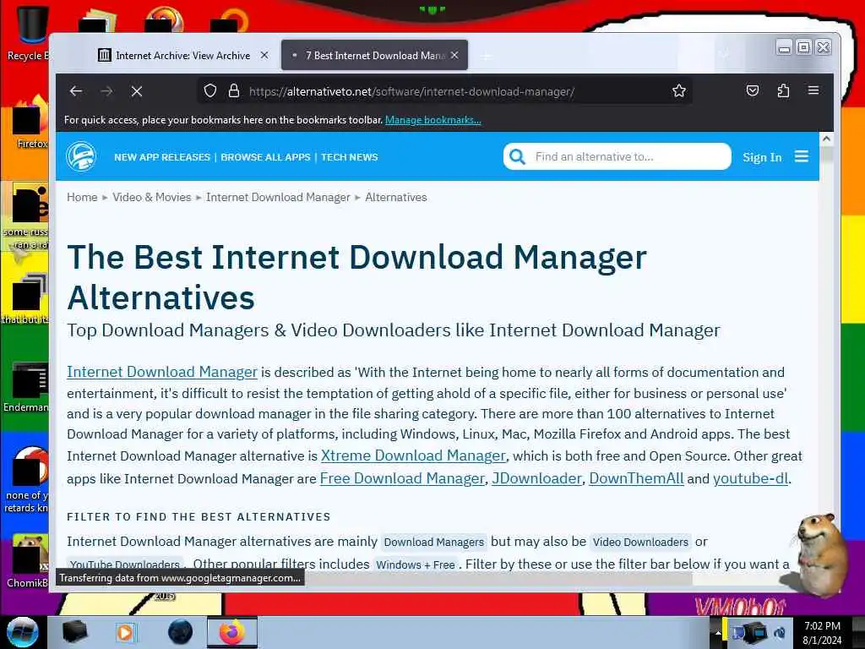Show hidden system tray icons arrow
The image size is (865, 649).
[x=718, y=632]
